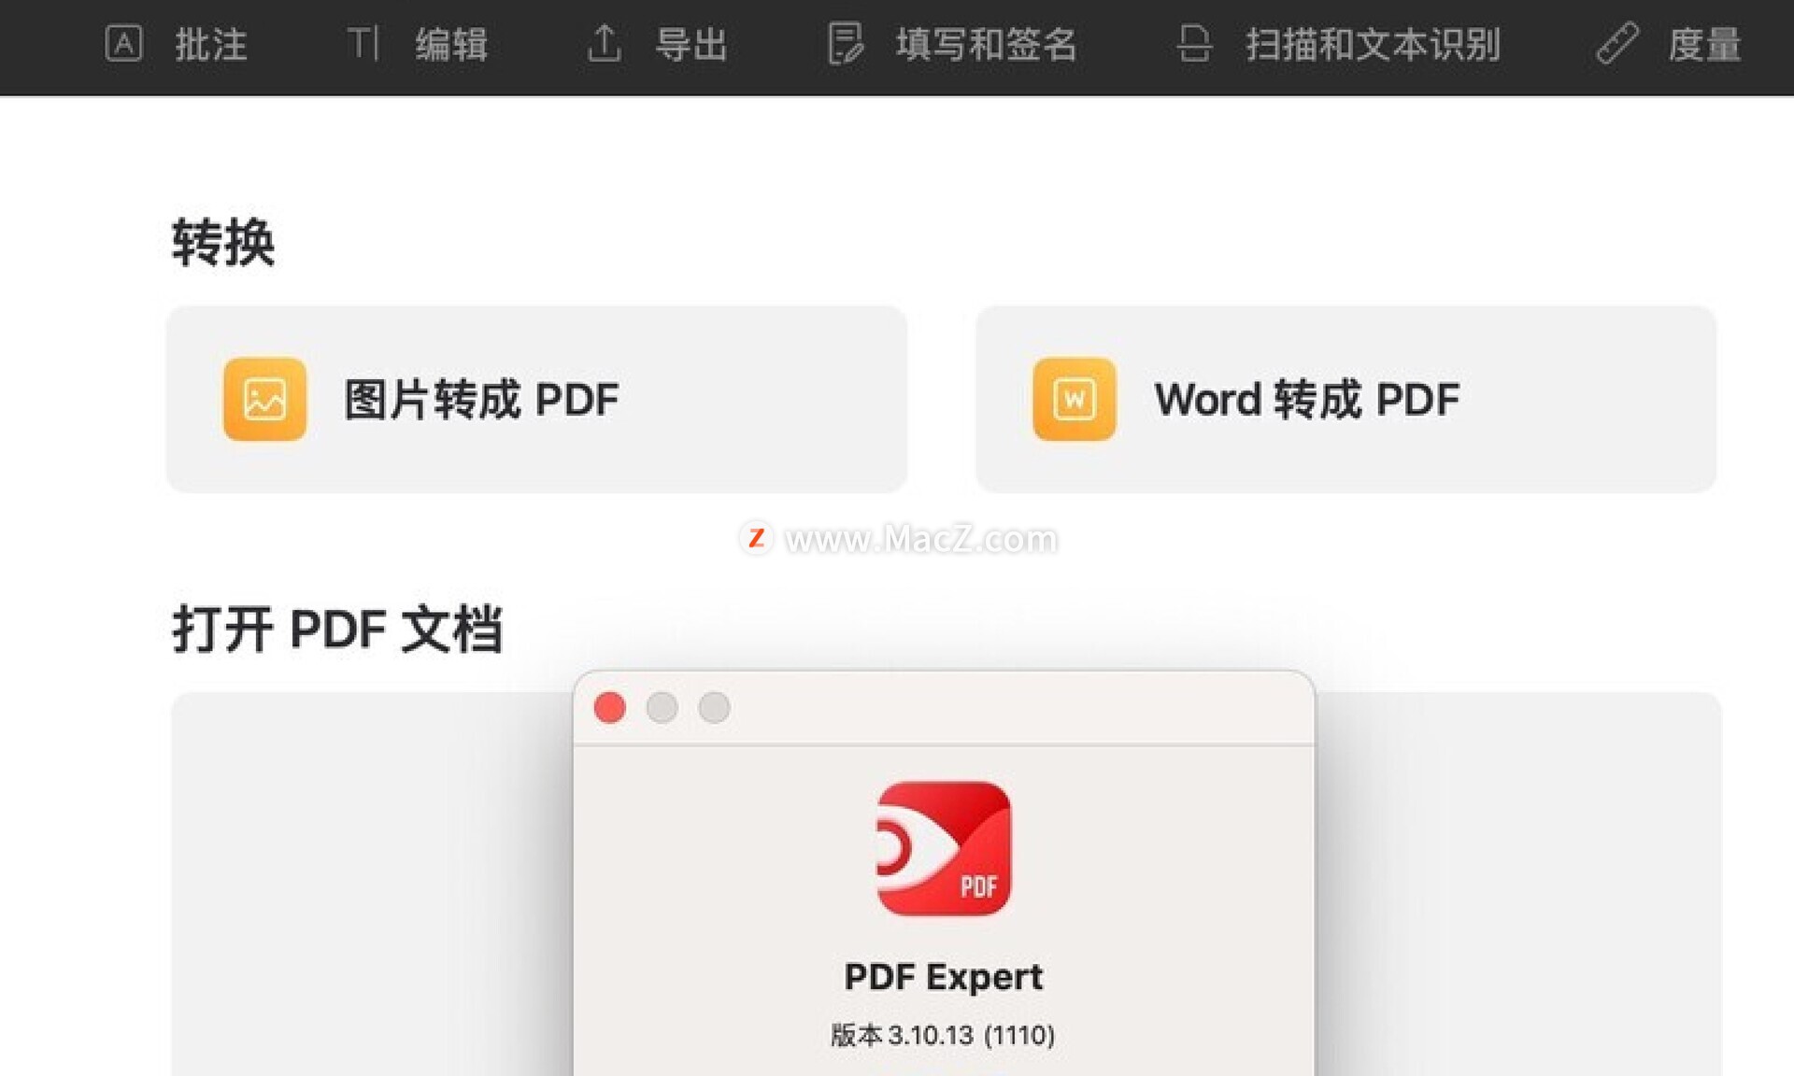Screen dimensions: 1794x1076
Task: Click the 打开 PDF 文档 heading
Action: tap(338, 629)
